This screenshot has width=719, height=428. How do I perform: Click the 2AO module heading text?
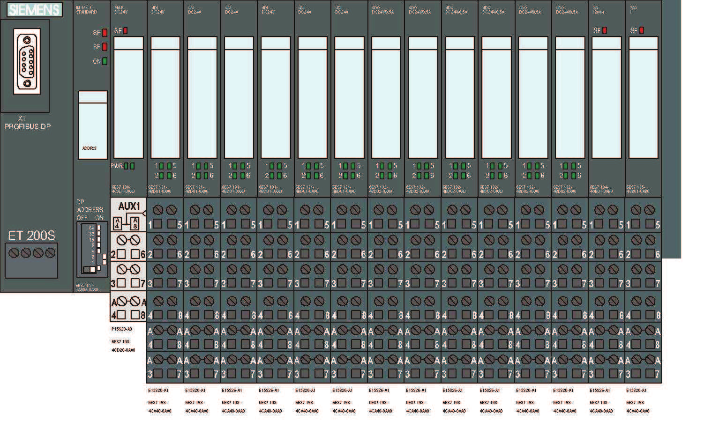pyautogui.click(x=633, y=10)
